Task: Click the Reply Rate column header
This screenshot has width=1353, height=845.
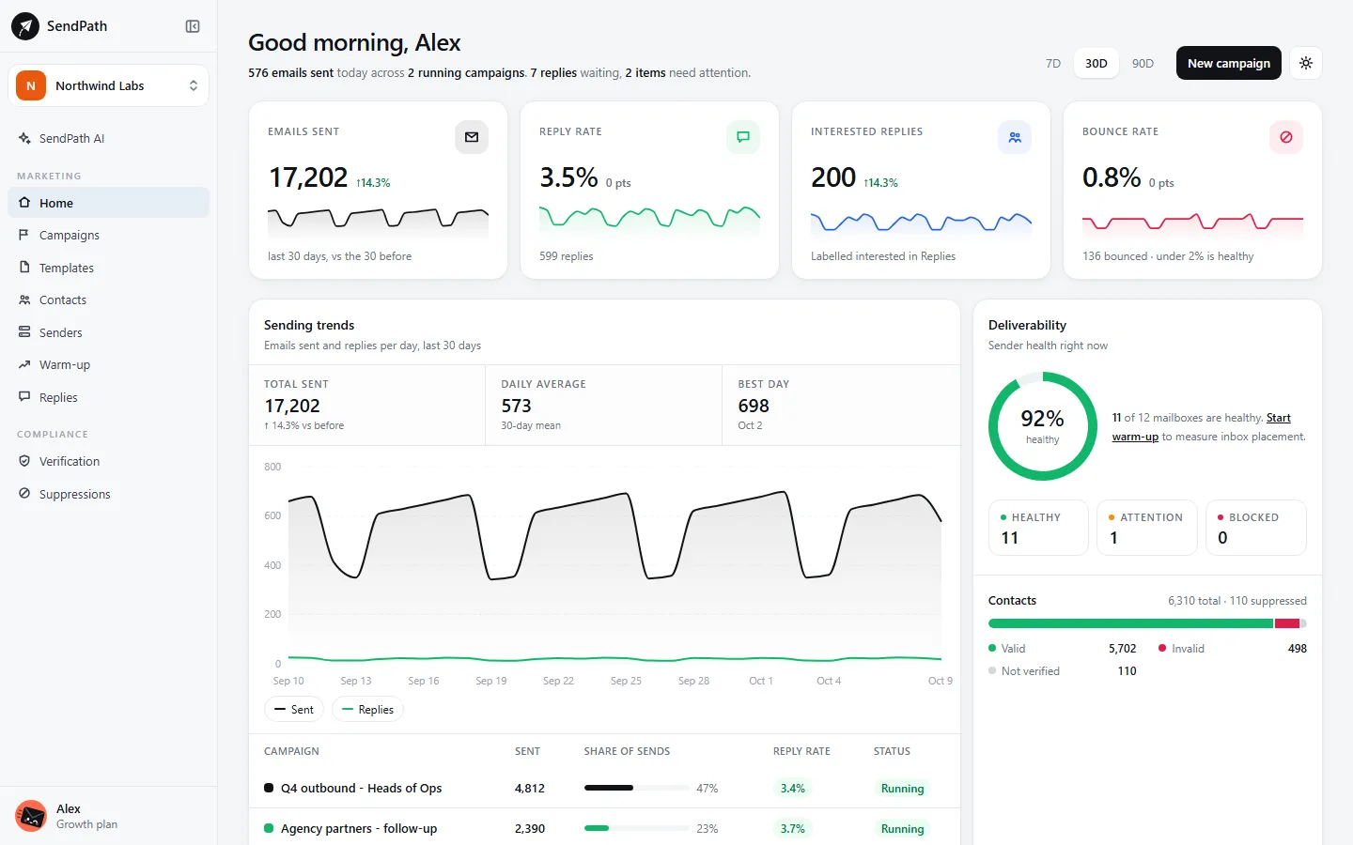Action: click(x=801, y=751)
